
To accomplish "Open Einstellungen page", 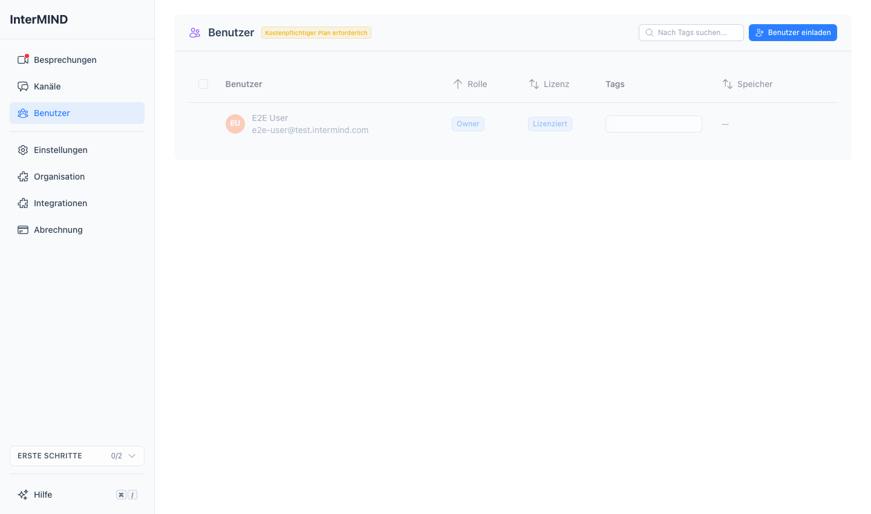I will pos(77,150).
